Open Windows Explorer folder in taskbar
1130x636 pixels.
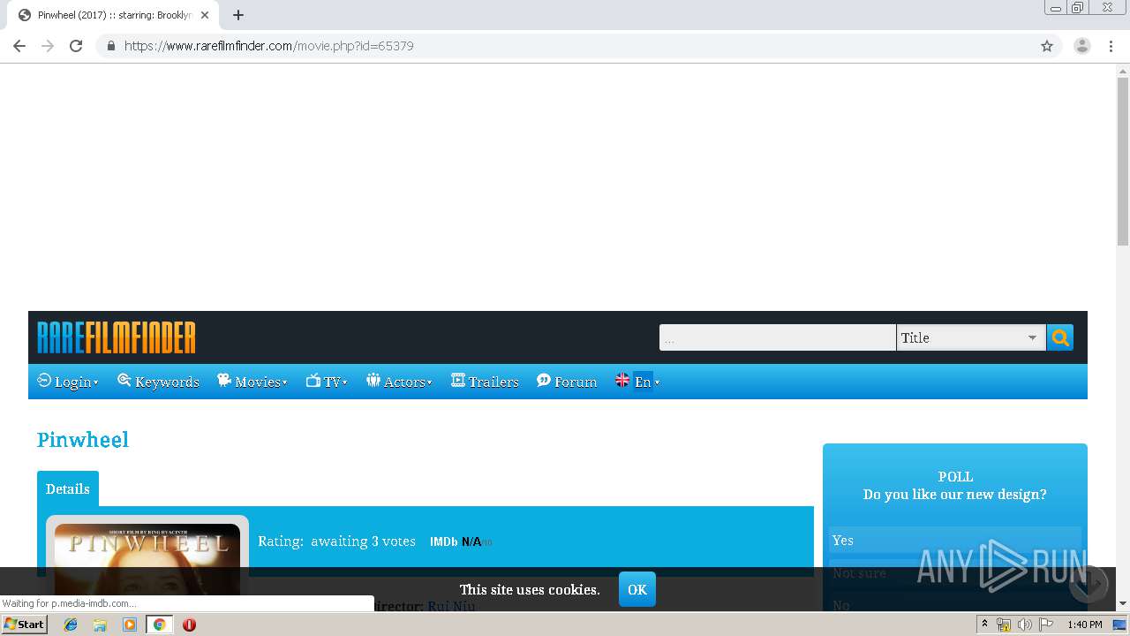(x=100, y=625)
